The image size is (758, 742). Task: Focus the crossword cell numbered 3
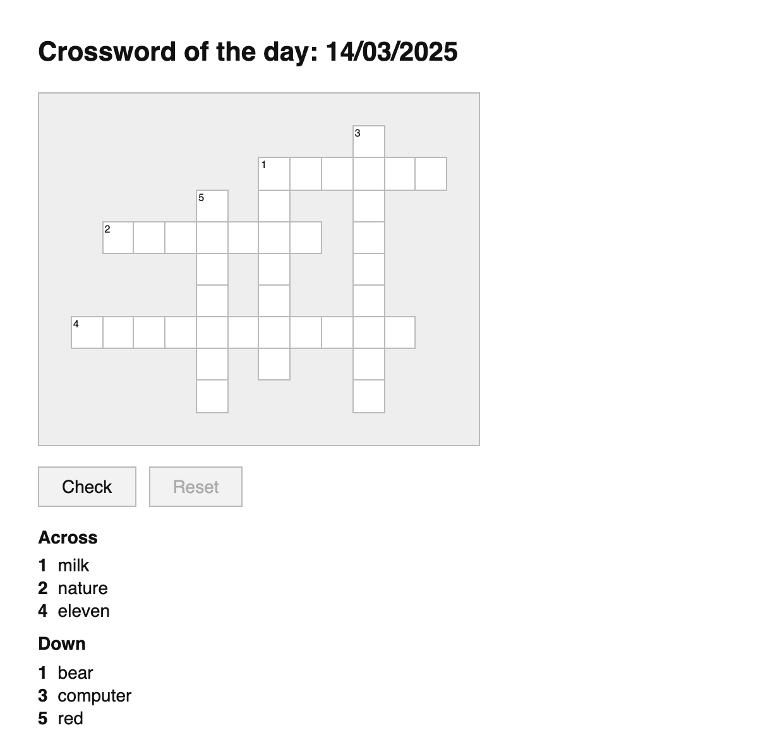[x=369, y=142]
